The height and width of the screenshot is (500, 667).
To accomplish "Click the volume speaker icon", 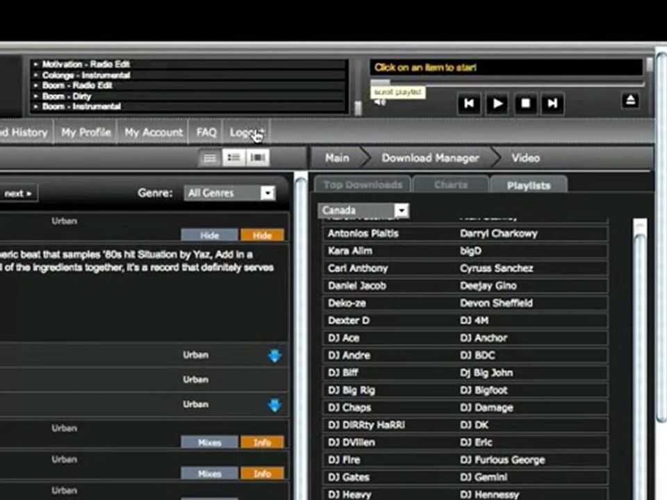I will tap(380, 103).
